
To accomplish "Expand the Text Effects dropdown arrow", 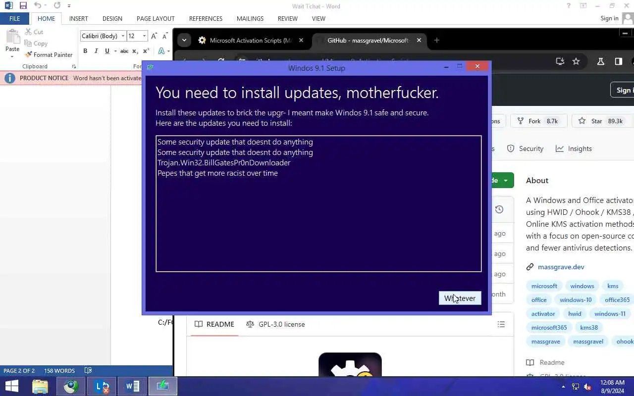I will tap(168, 51).
